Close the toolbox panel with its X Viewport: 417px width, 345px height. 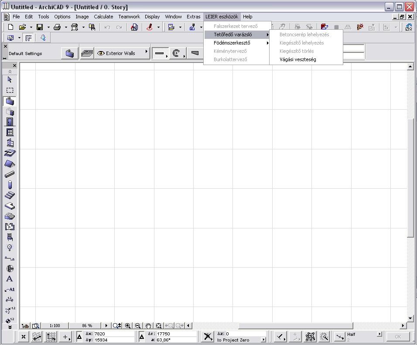click(14, 66)
